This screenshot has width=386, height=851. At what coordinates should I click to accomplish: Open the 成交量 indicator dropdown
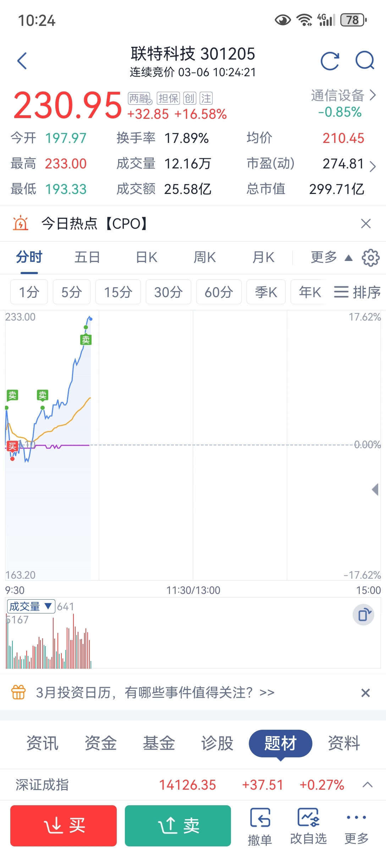click(x=31, y=606)
